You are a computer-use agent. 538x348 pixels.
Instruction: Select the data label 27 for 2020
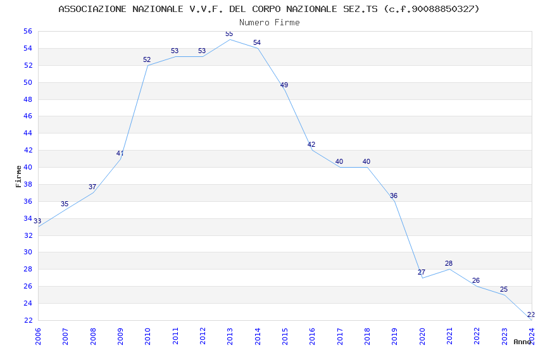point(422,272)
